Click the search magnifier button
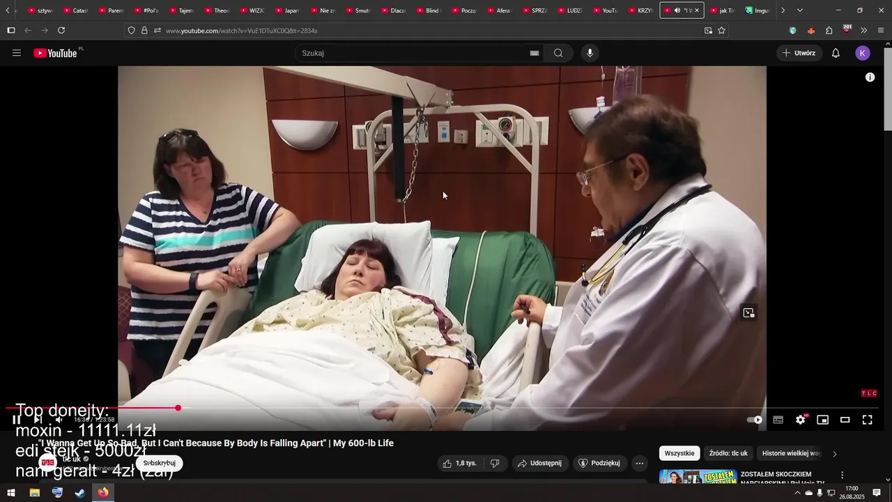This screenshot has height=502, width=892. pos(558,53)
